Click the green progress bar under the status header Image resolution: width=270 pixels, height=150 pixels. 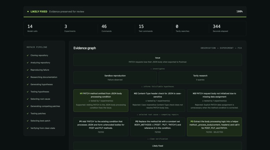(135, 17)
